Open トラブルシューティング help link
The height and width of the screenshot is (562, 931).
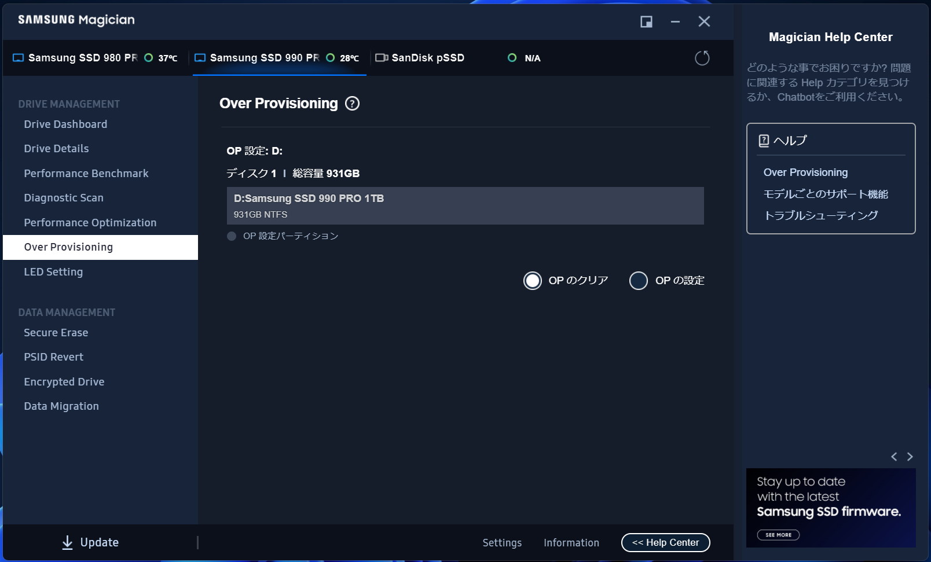[x=821, y=215]
